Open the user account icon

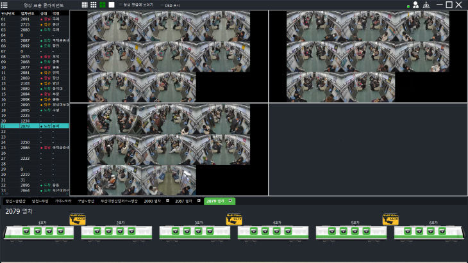click(415, 4)
